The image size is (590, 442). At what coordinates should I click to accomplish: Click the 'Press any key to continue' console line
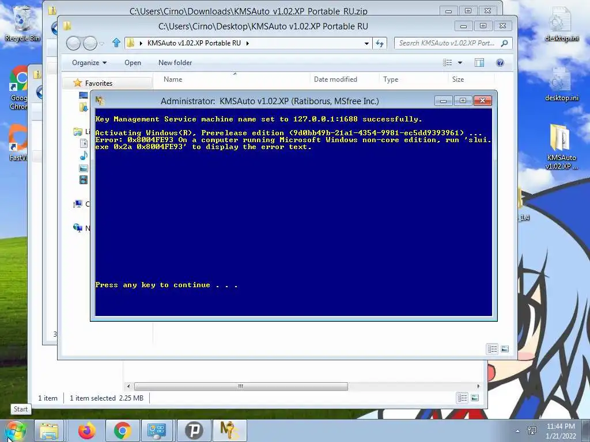[167, 285]
